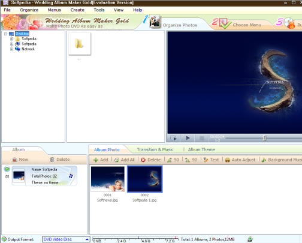Screen dimensions: 302x243
Task: Stop the slideshow preview
Action: point(202,138)
